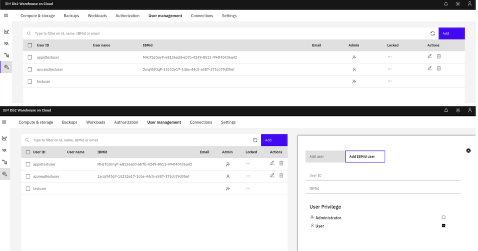
Task: Delete azureadtestuser in lower view
Action: [x=281, y=175]
